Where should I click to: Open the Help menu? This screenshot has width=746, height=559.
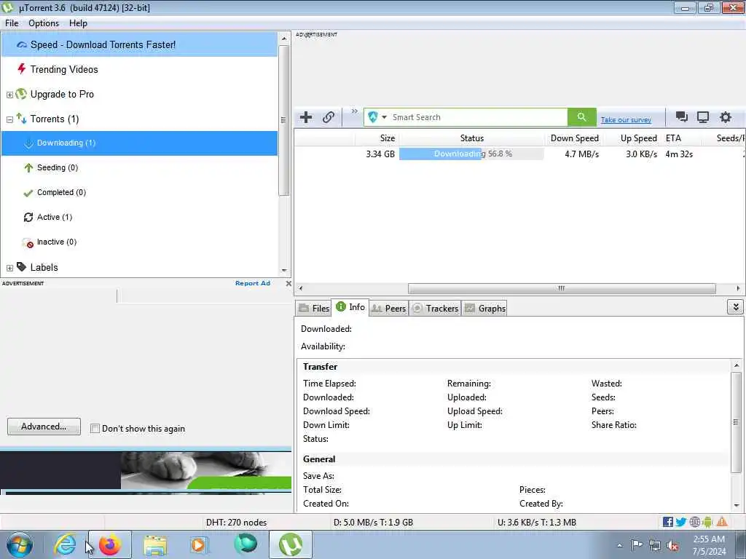pos(78,23)
